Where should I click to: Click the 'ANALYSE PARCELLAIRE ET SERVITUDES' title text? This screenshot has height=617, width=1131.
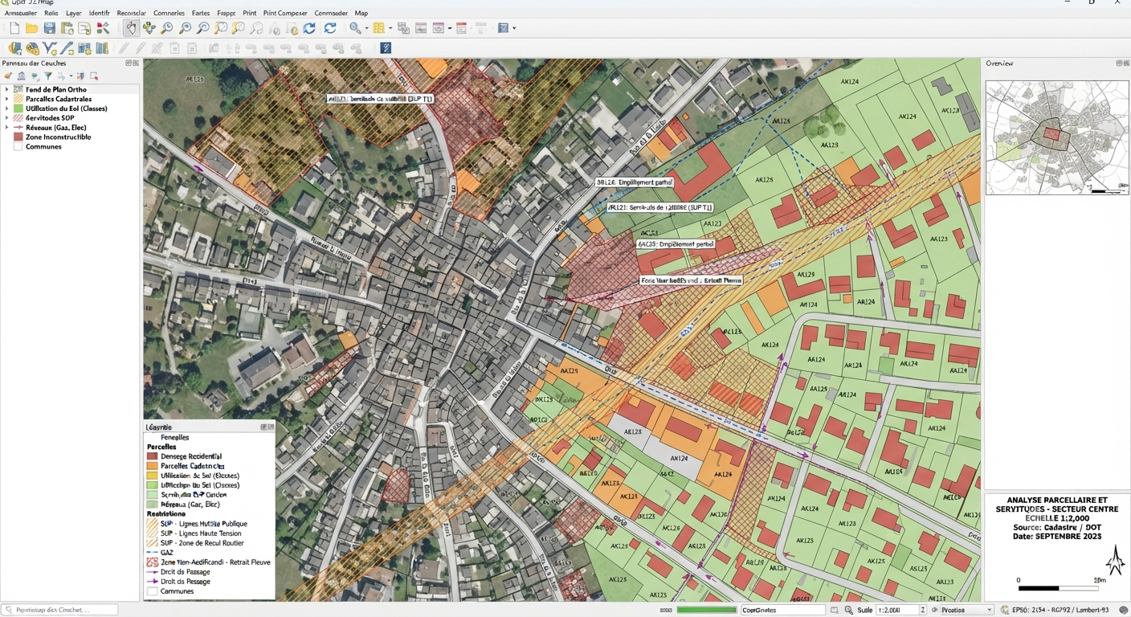click(1056, 505)
